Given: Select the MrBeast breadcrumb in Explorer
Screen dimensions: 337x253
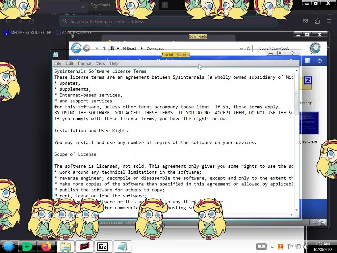Looking at the screenshot, I should (129, 48).
